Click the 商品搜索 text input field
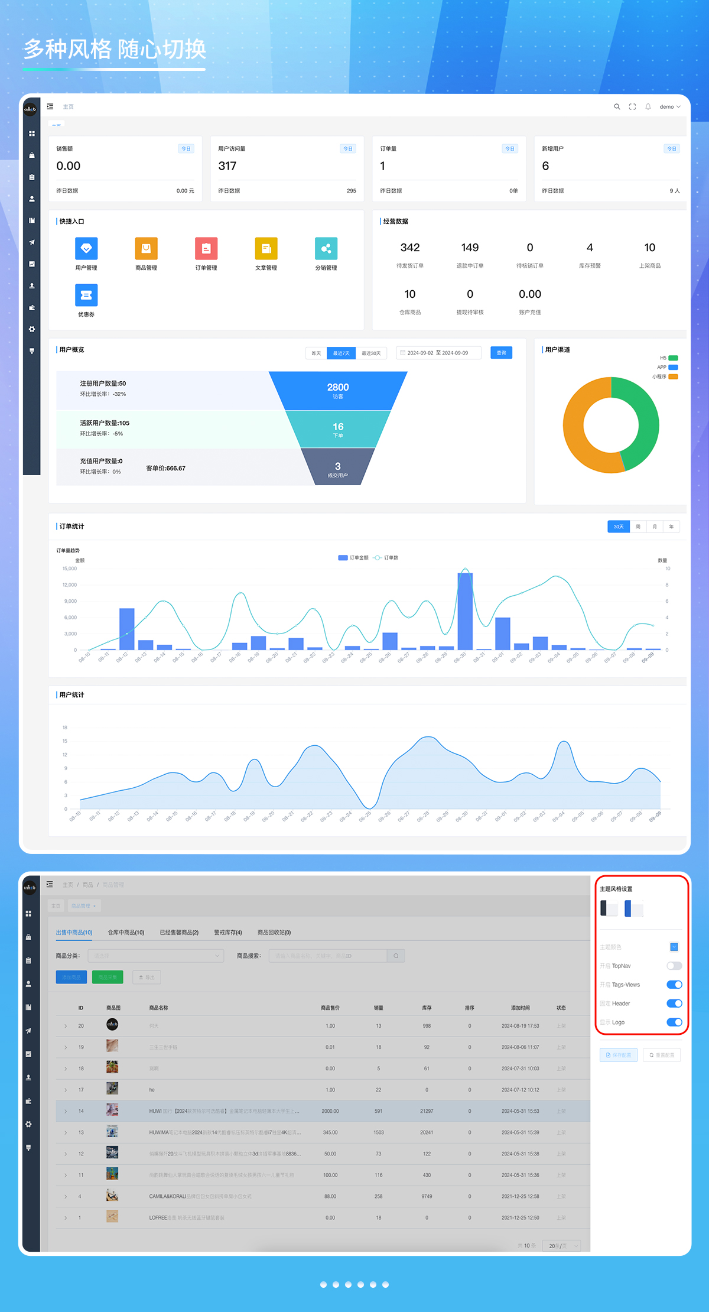The image size is (709, 1312). [x=328, y=956]
